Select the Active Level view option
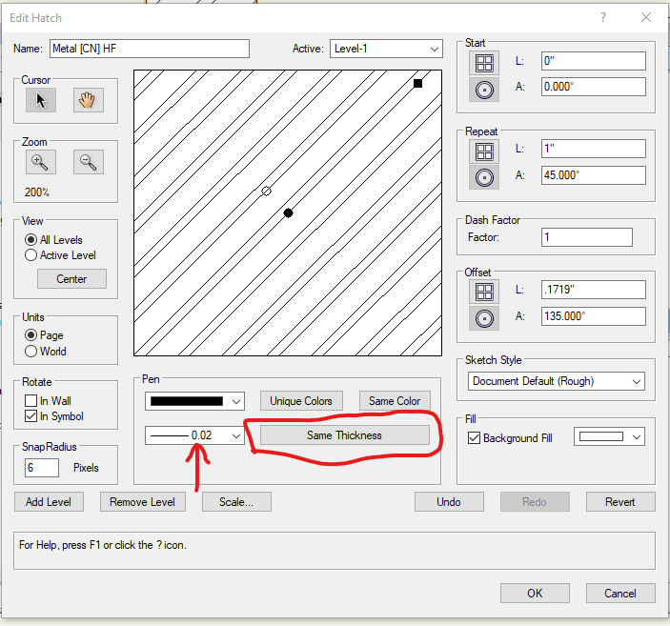Image resolution: width=670 pixels, height=626 pixels. pos(31,255)
